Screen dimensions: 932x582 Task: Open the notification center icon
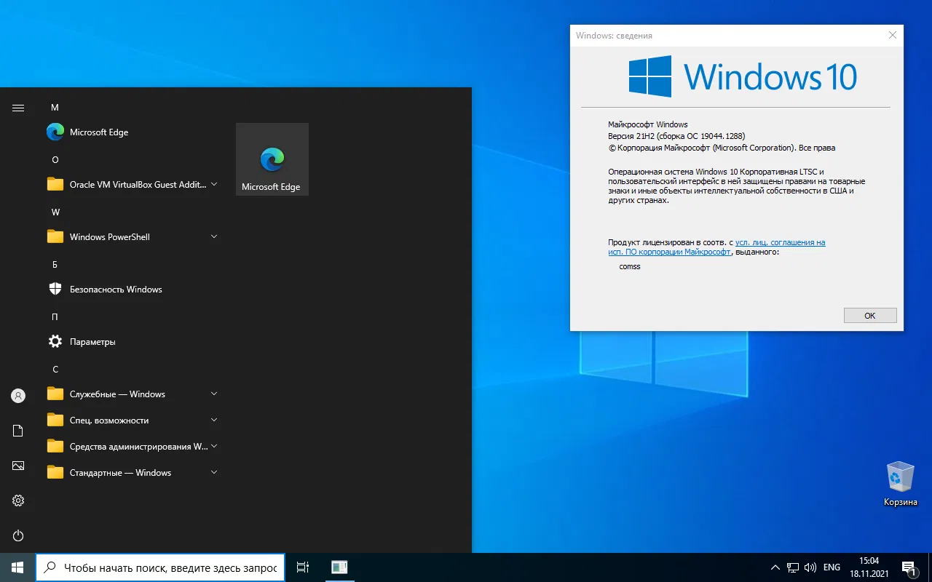click(908, 567)
